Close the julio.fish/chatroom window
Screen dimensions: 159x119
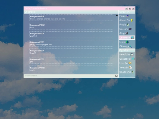pyautogui.click(x=133, y=9)
